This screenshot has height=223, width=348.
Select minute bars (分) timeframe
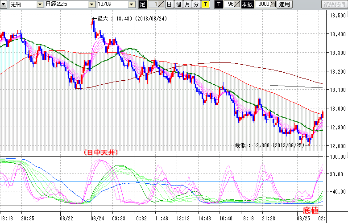click(196, 4)
